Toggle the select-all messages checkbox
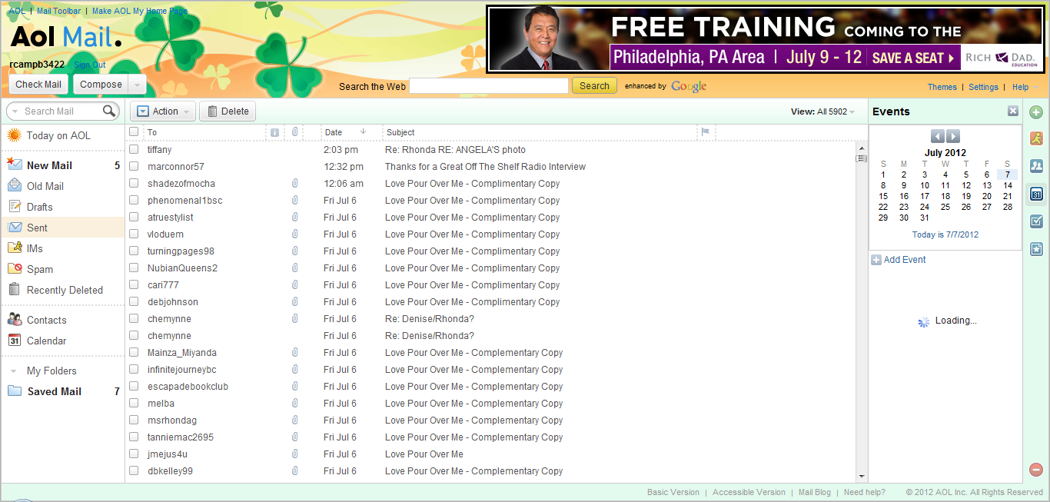This screenshot has width=1050, height=502. tap(134, 132)
